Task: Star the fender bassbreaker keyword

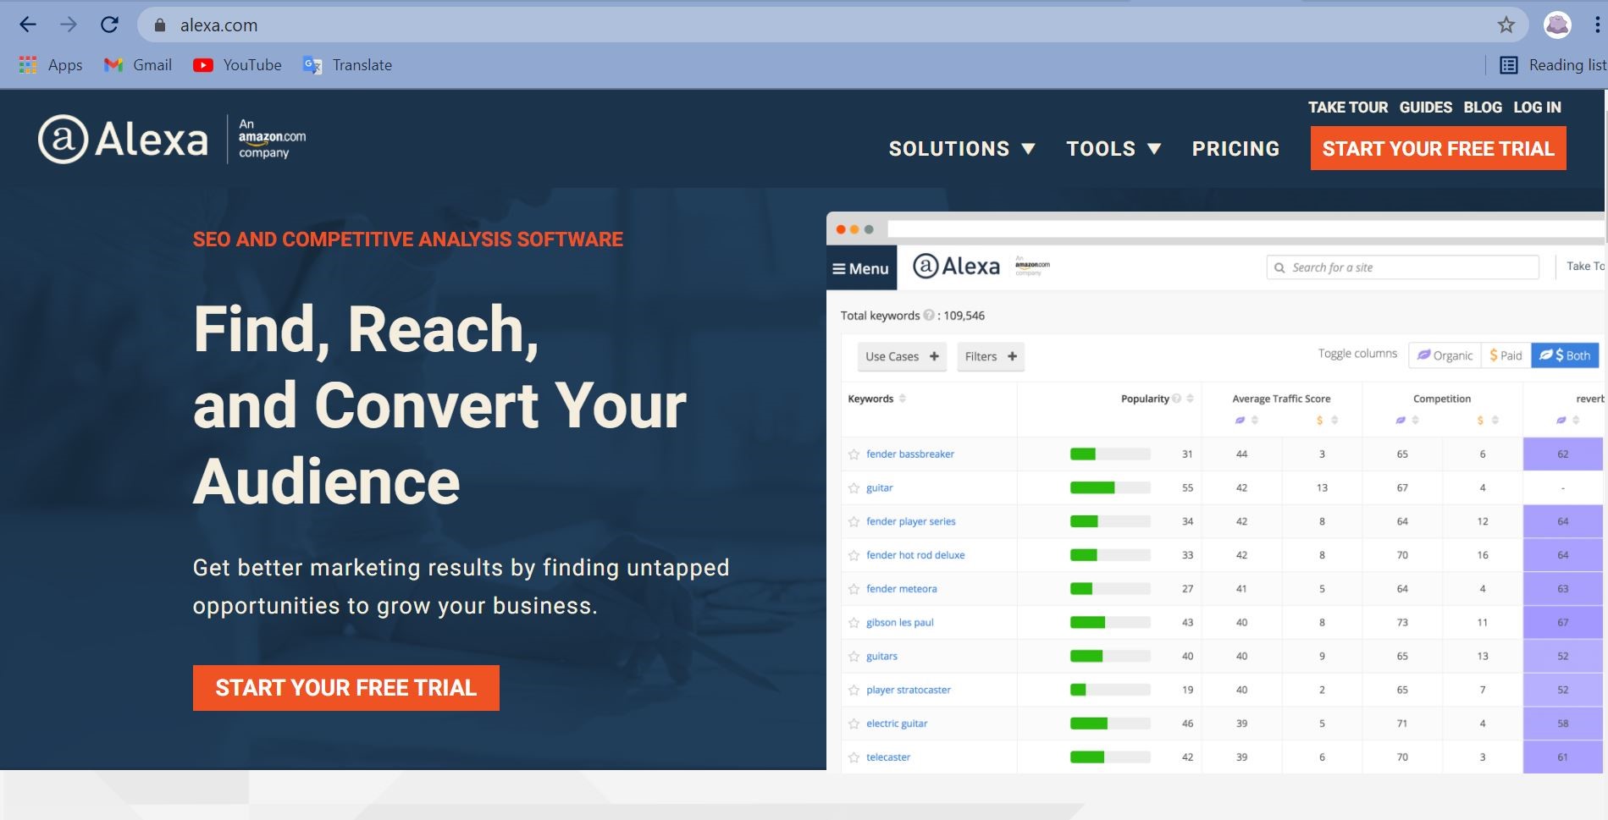Action: point(854,454)
